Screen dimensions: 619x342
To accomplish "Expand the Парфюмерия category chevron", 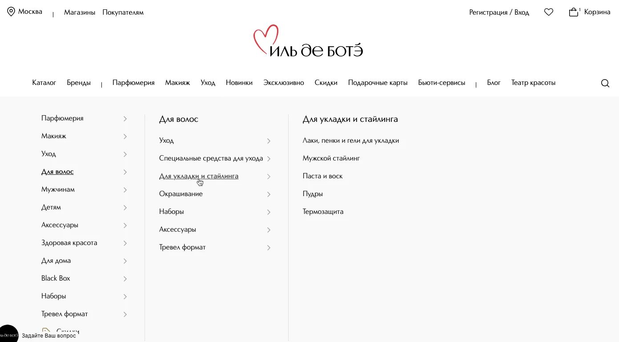I will [x=125, y=118].
